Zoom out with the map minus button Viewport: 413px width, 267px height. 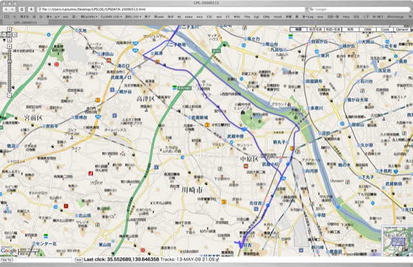[9, 95]
